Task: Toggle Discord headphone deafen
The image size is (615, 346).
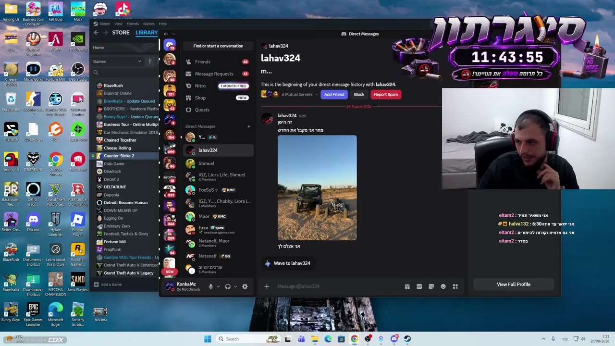Action: (x=228, y=286)
